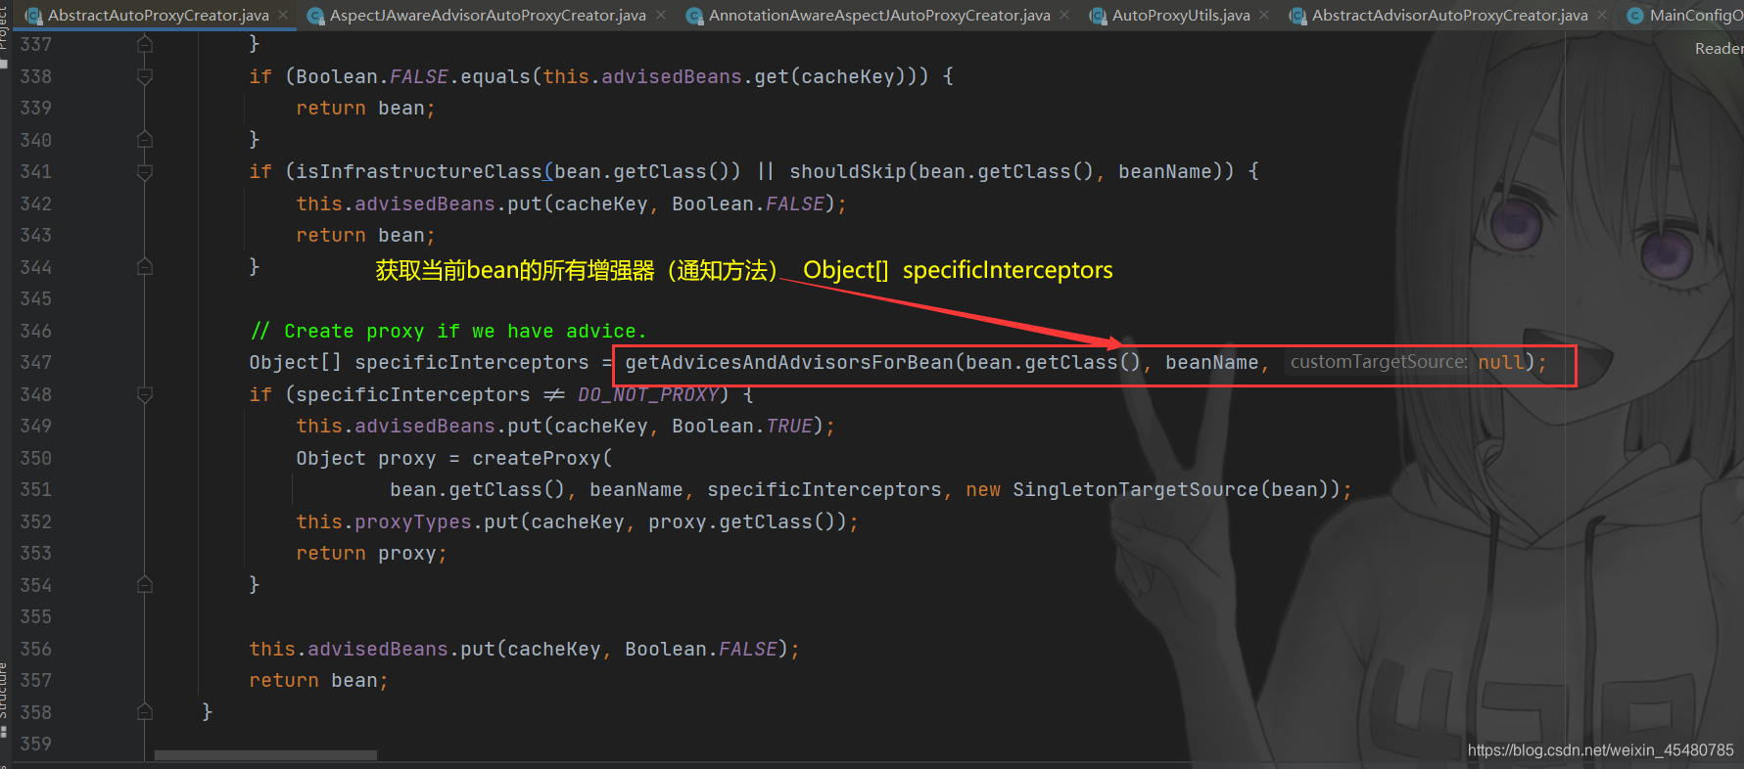Click line number 347 in gutter
Image resolution: width=1744 pixels, height=769 pixels.
(36, 363)
